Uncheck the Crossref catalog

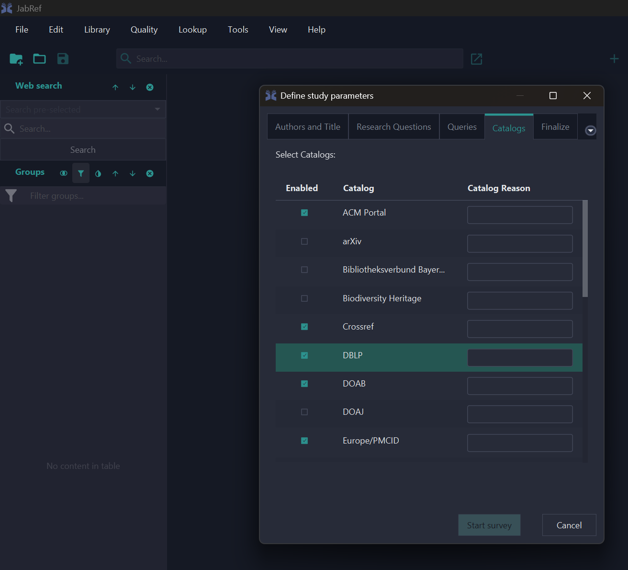(304, 327)
